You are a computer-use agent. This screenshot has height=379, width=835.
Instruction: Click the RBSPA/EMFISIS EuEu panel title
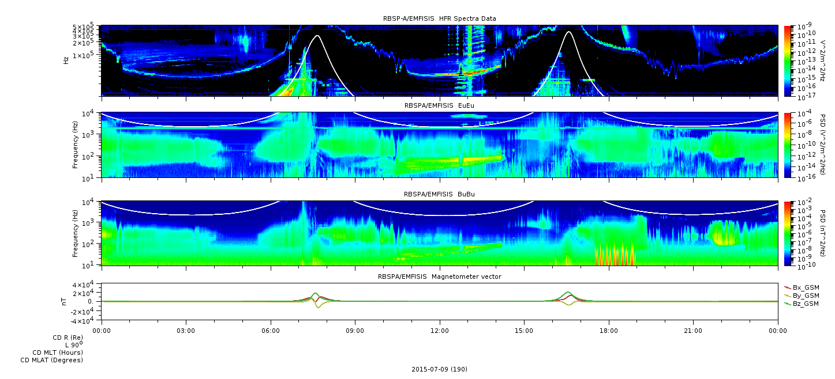(x=439, y=106)
